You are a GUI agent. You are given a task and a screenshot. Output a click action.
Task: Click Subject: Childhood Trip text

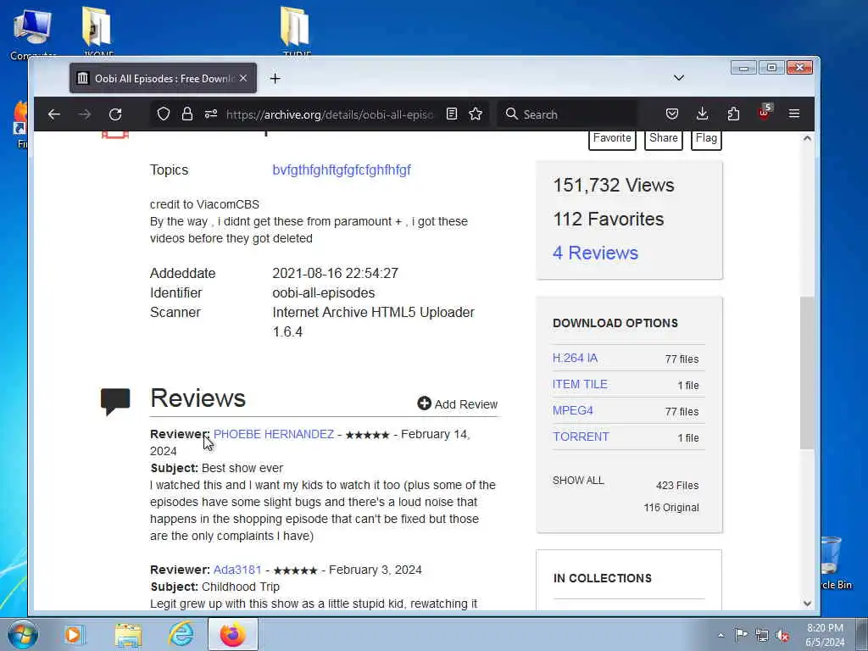pos(214,587)
